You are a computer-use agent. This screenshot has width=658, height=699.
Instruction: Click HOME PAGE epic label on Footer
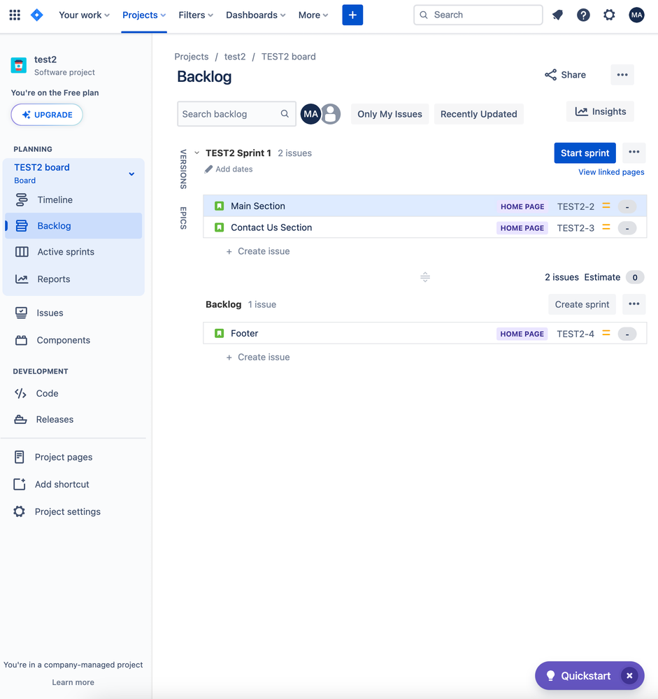point(522,334)
